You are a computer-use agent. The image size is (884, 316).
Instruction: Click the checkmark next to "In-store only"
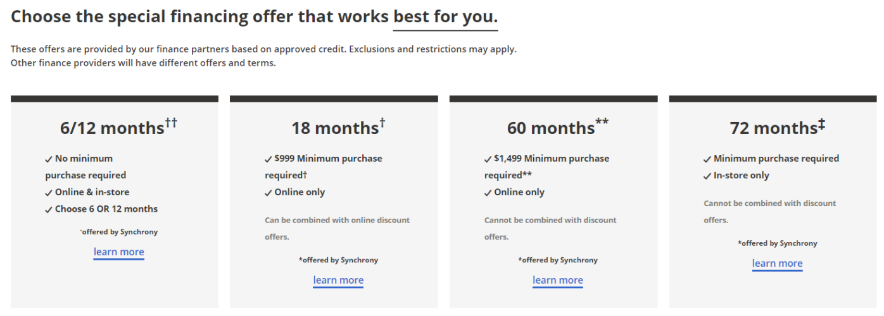click(707, 176)
